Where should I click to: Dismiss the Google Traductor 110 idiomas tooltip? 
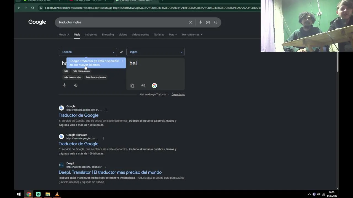point(122,61)
